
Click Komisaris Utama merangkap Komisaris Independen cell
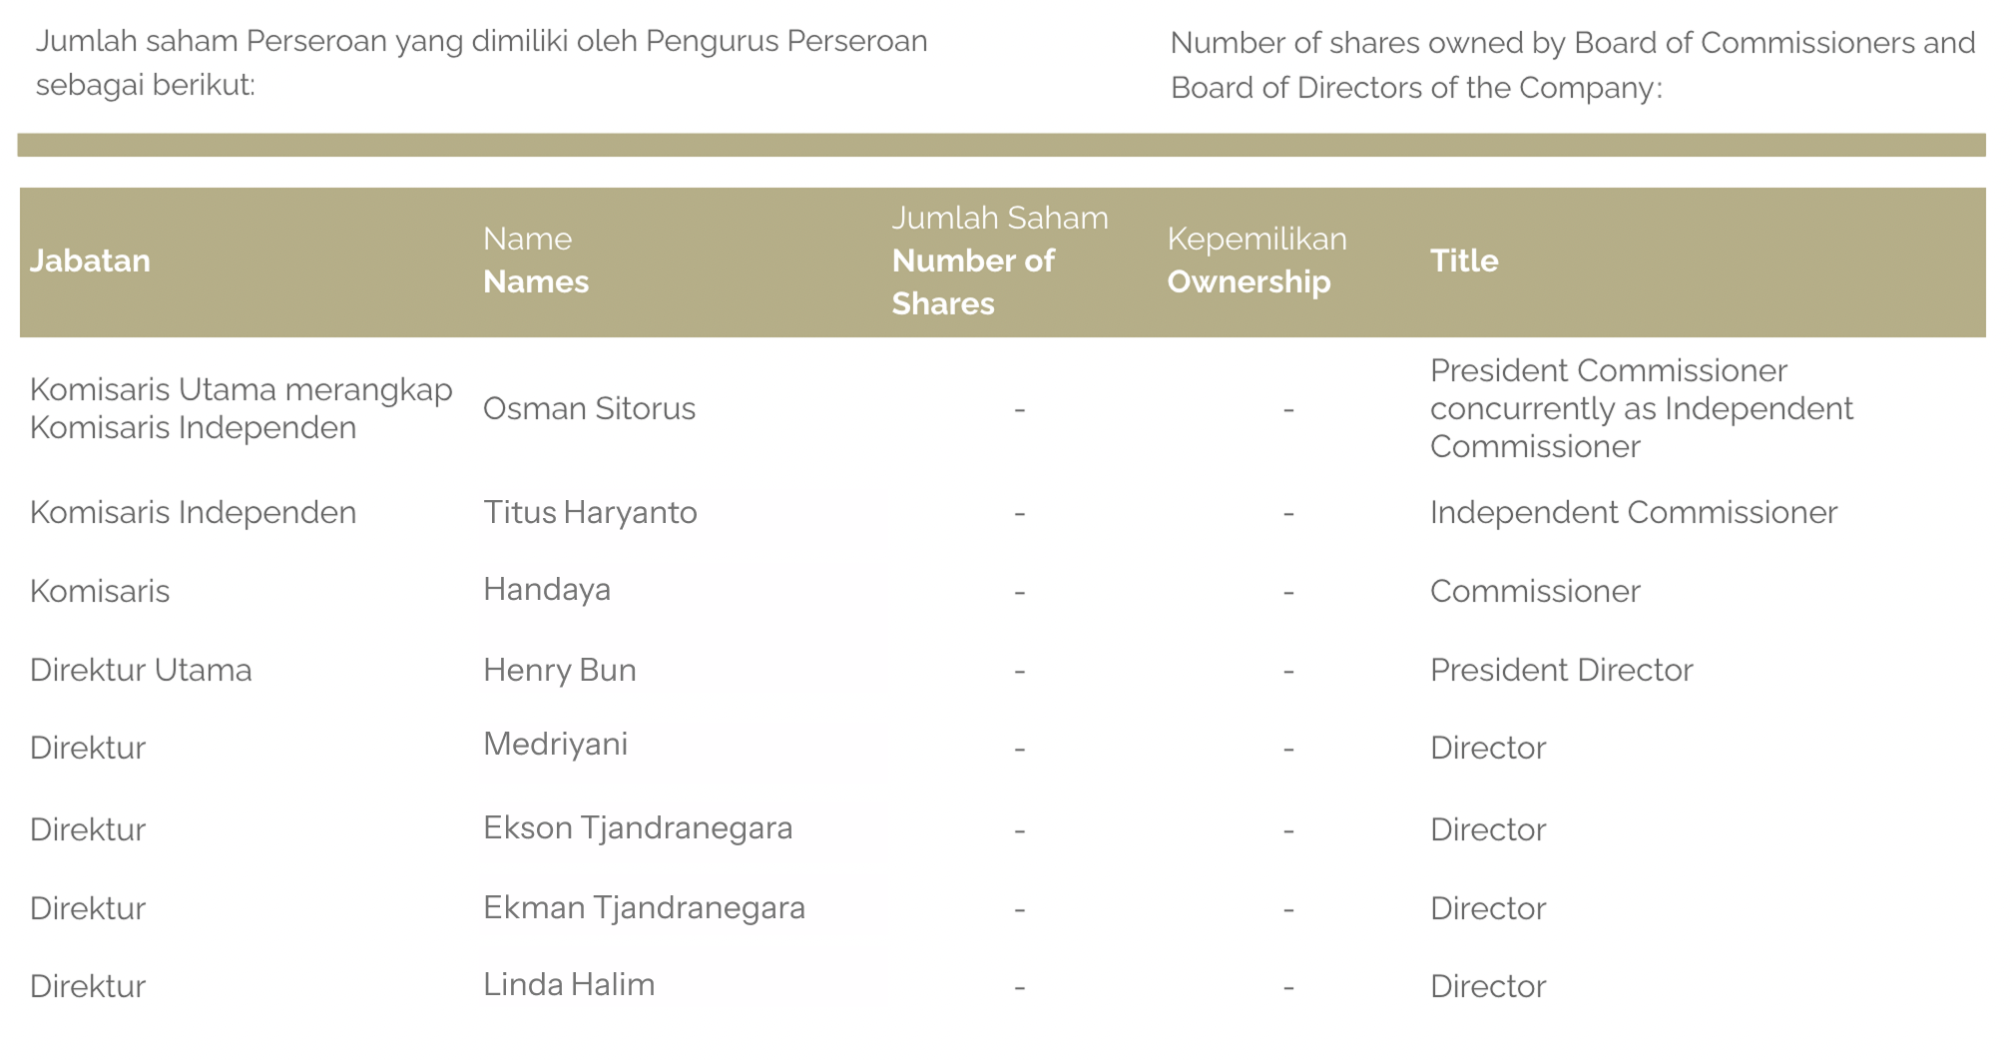pyautogui.click(x=241, y=408)
